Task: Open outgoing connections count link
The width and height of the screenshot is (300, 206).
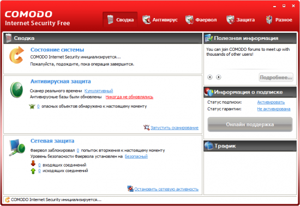Action: (x=39, y=170)
